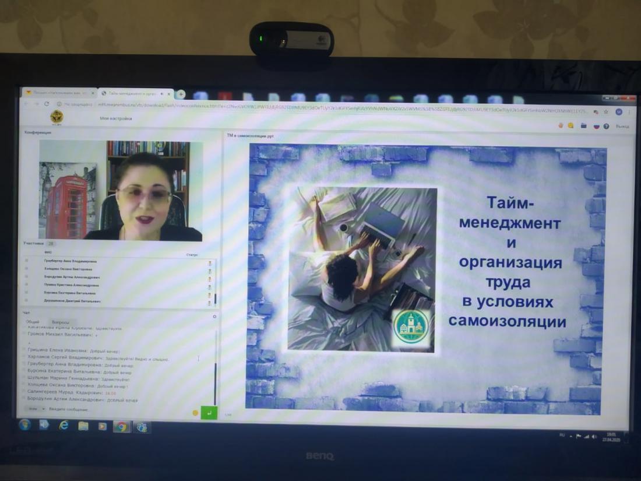Click the chat message input field
The width and height of the screenshot is (641, 481).
[x=118, y=410]
